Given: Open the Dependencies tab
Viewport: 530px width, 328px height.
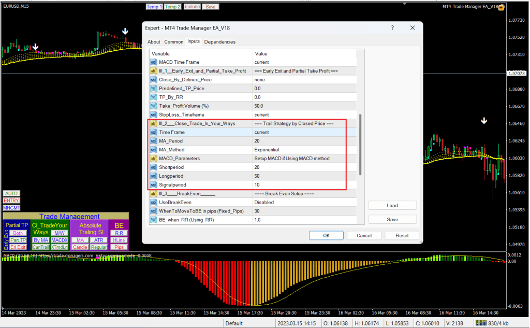Looking at the screenshot, I should [219, 42].
